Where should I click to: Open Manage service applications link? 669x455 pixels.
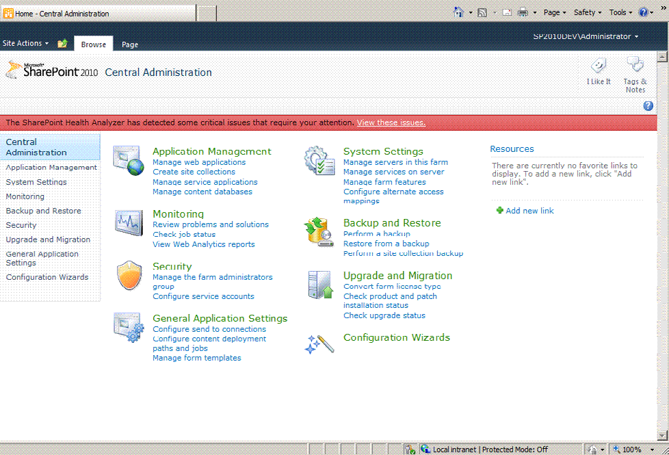click(x=205, y=182)
